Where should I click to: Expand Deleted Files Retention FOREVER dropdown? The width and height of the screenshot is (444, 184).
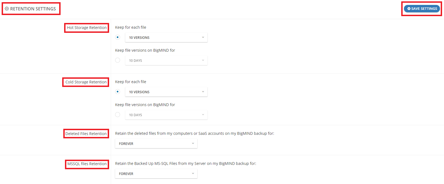point(156,144)
